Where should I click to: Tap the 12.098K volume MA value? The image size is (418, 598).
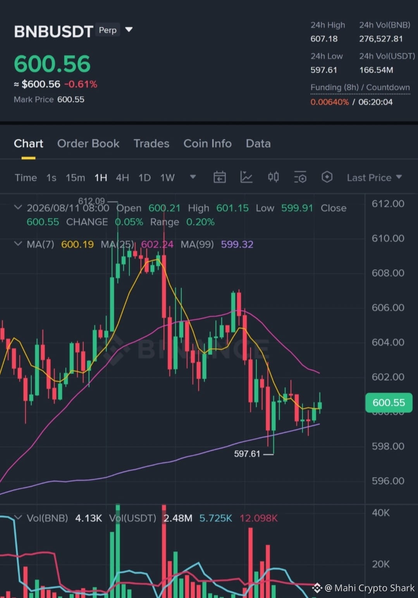pyautogui.click(x=258, y=518)
